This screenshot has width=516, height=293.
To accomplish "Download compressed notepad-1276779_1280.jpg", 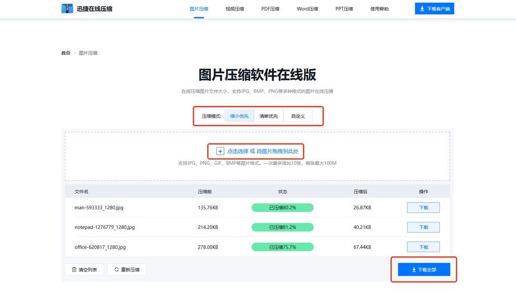I will click(x=423, y=227).
